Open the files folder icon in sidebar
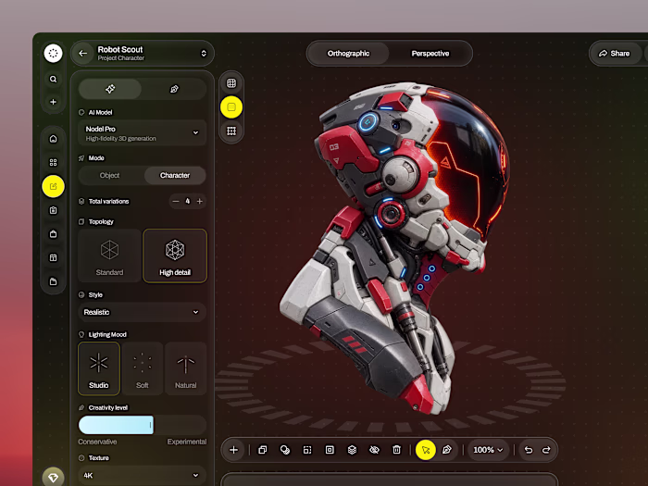This screenshot has width=648, height=486. point(54,281)
